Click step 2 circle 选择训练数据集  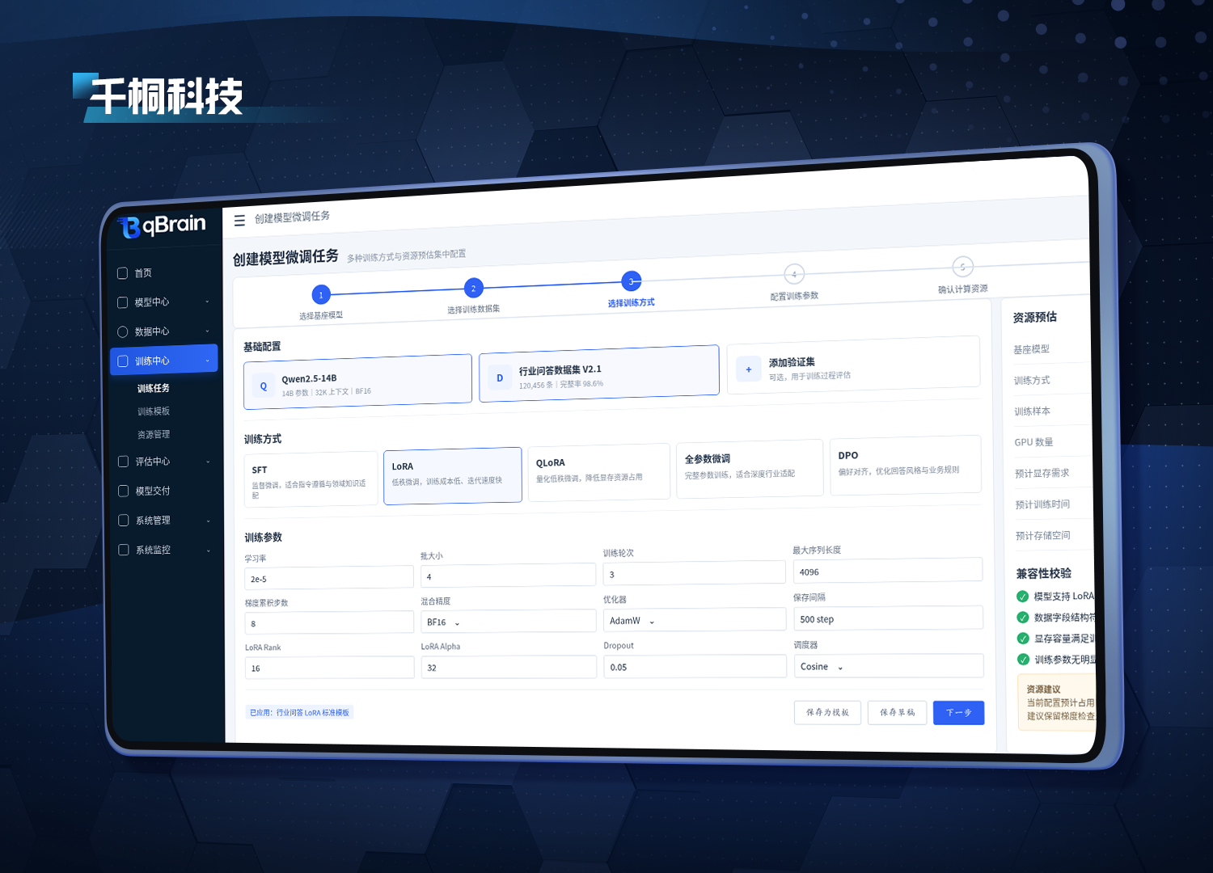pos(474,289)
